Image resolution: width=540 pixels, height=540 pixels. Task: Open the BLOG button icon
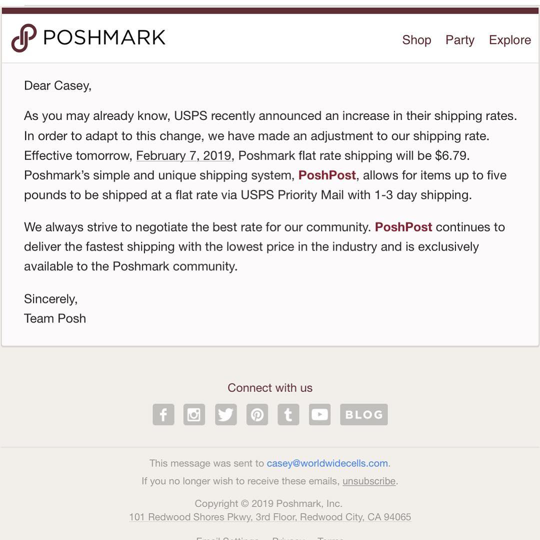[364, 414]
